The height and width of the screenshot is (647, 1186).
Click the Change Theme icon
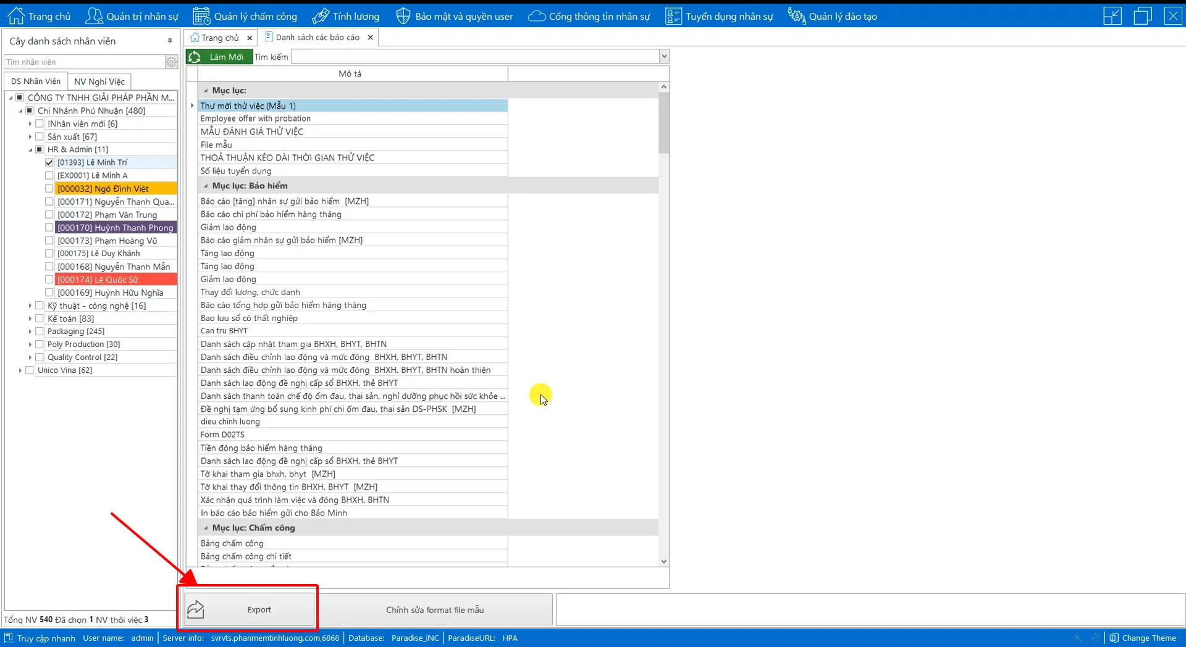tap(1114, 638)
